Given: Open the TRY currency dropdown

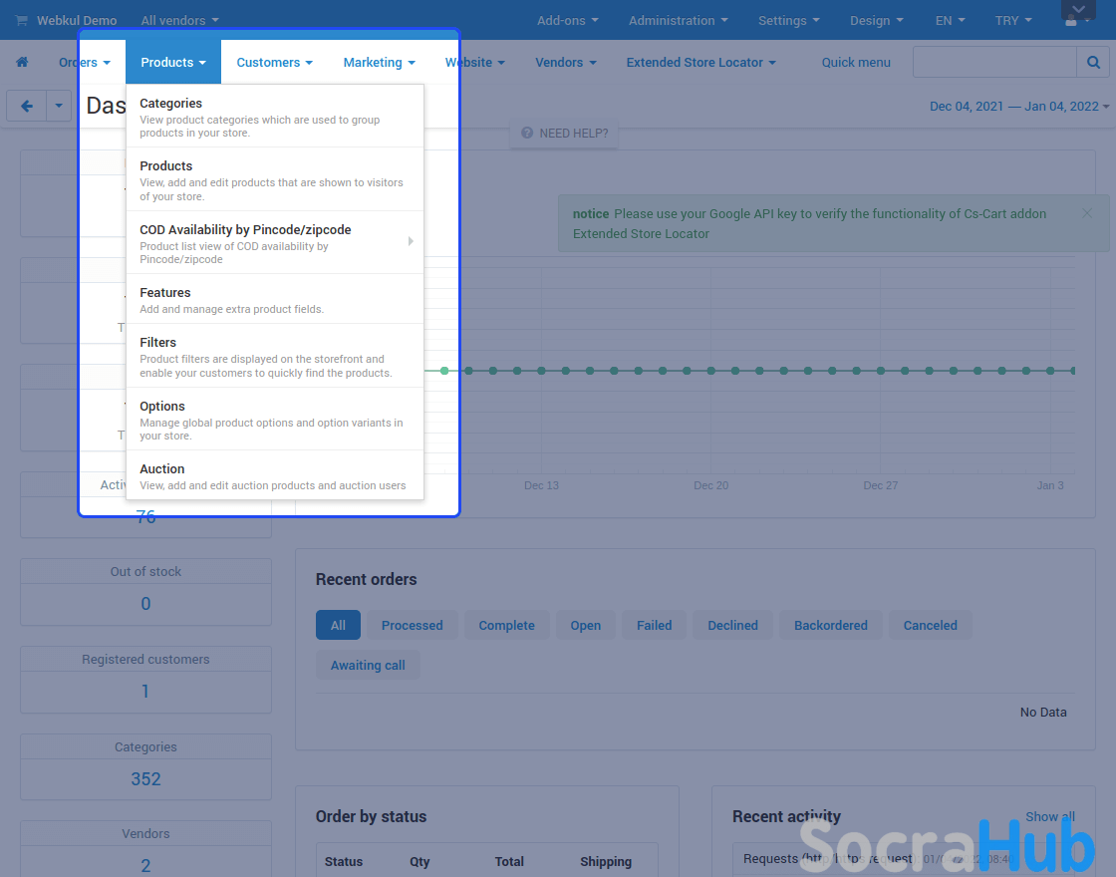Looking at the screenshot, I should click(x=1012, y=21).
